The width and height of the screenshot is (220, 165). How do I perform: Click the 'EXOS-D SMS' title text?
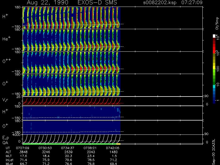pos(97,2)
